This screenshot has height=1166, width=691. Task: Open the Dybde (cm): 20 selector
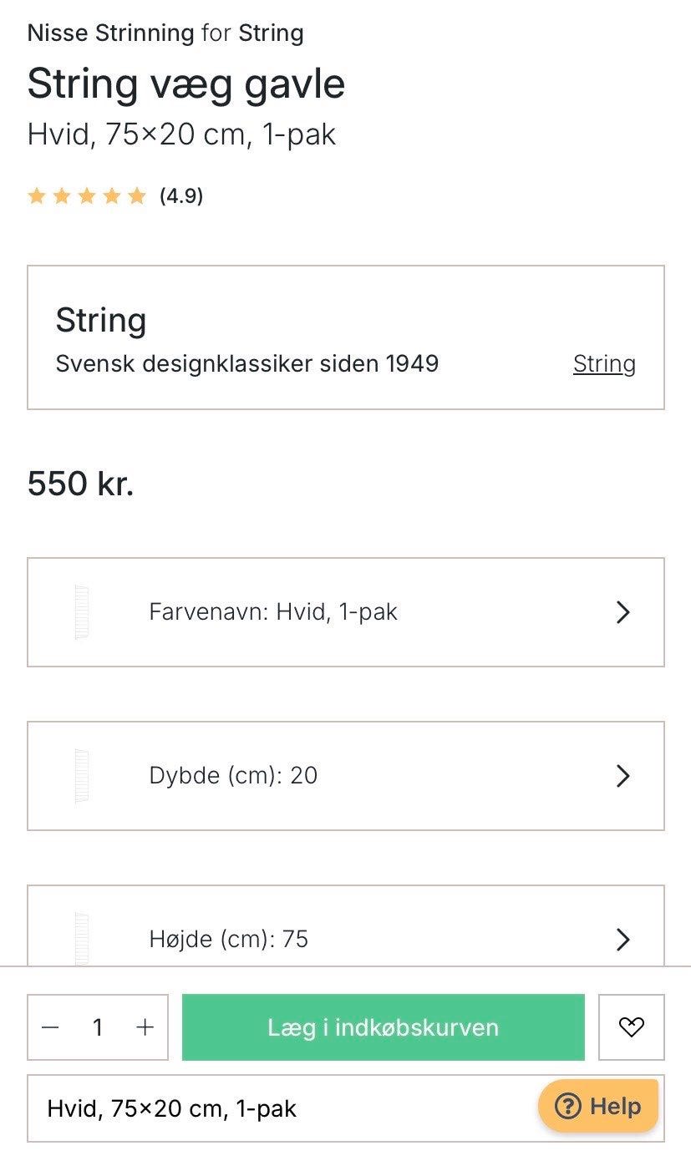(x=233, y=776)
